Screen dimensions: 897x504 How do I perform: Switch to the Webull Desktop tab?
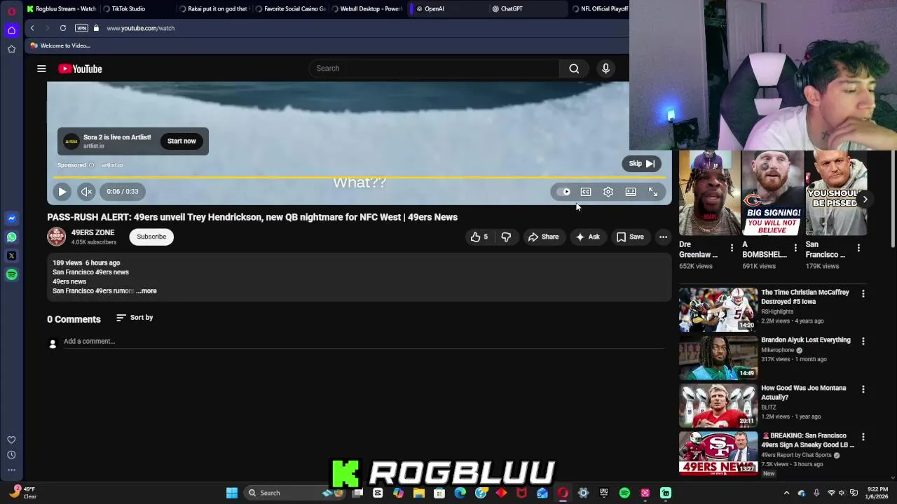pyautogui.click(x=367, y=9)
